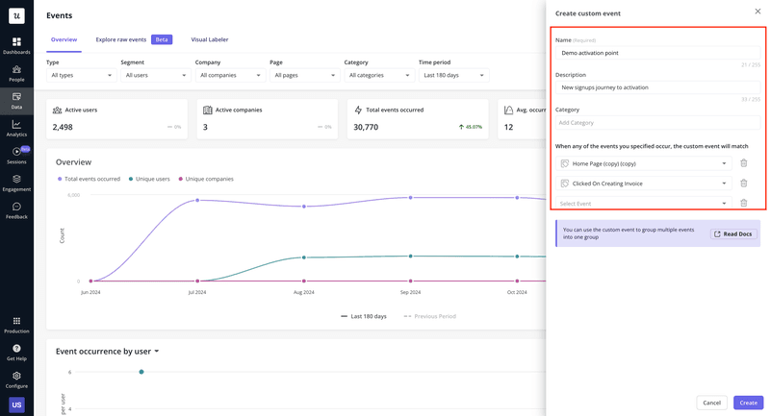Image resolution: width=770 pixels, height=416 pixels.
Task: Toggle Previous Period legend line
Action: 430,316
